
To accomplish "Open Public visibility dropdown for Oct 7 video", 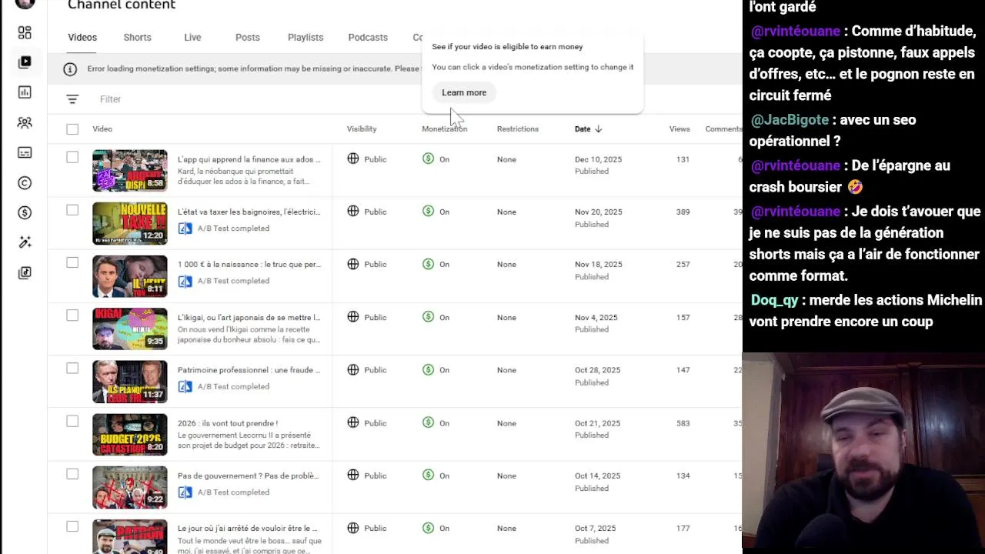I will coord(367,529).
